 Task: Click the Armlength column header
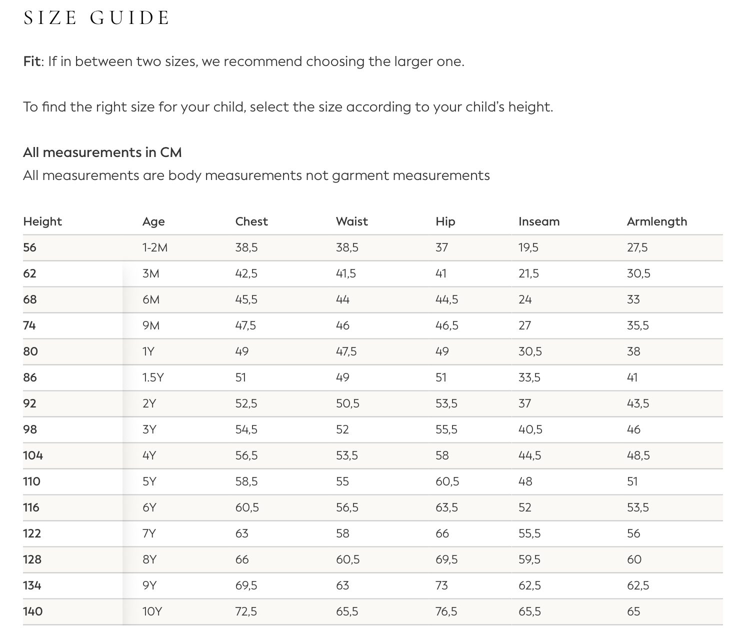(x=657, y=221)
